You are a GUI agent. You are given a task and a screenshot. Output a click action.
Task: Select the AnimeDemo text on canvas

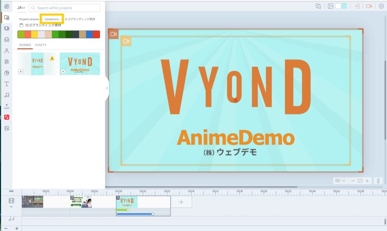236,137
